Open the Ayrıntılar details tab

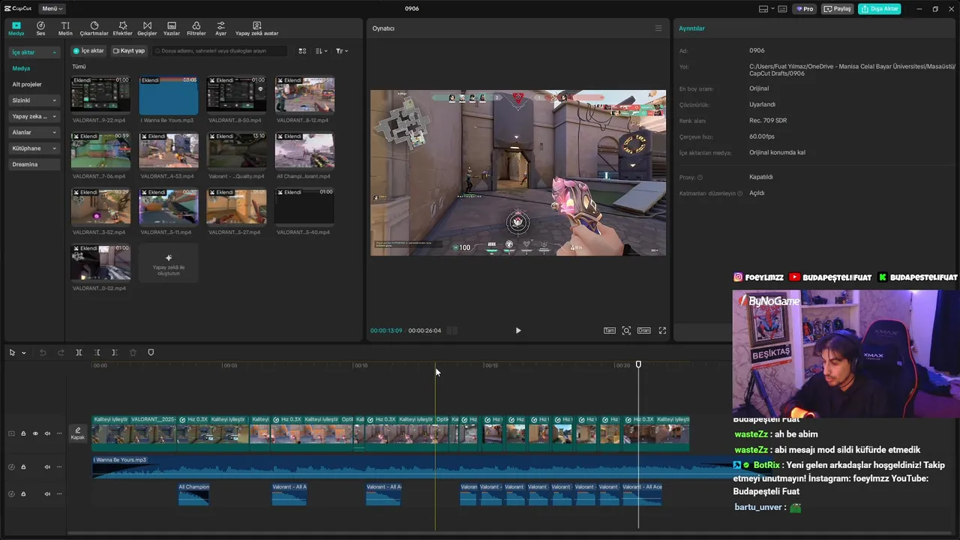pos(691,28)
